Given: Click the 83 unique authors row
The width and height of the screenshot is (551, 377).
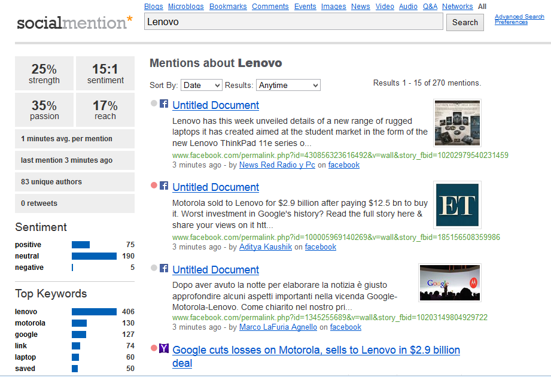Looking at the screenshot, I should click(75, 182).
